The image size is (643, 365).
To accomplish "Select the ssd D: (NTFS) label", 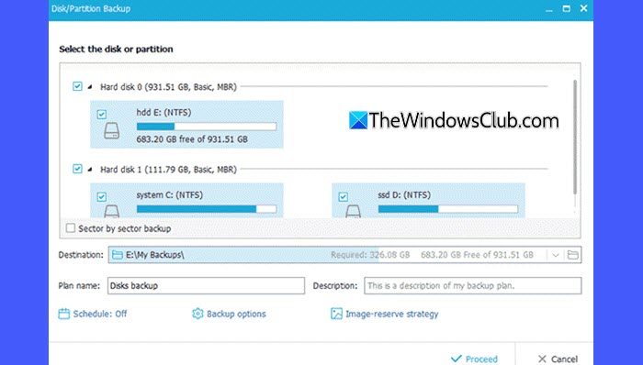I will pyautogui.click(x=404, y=194).
